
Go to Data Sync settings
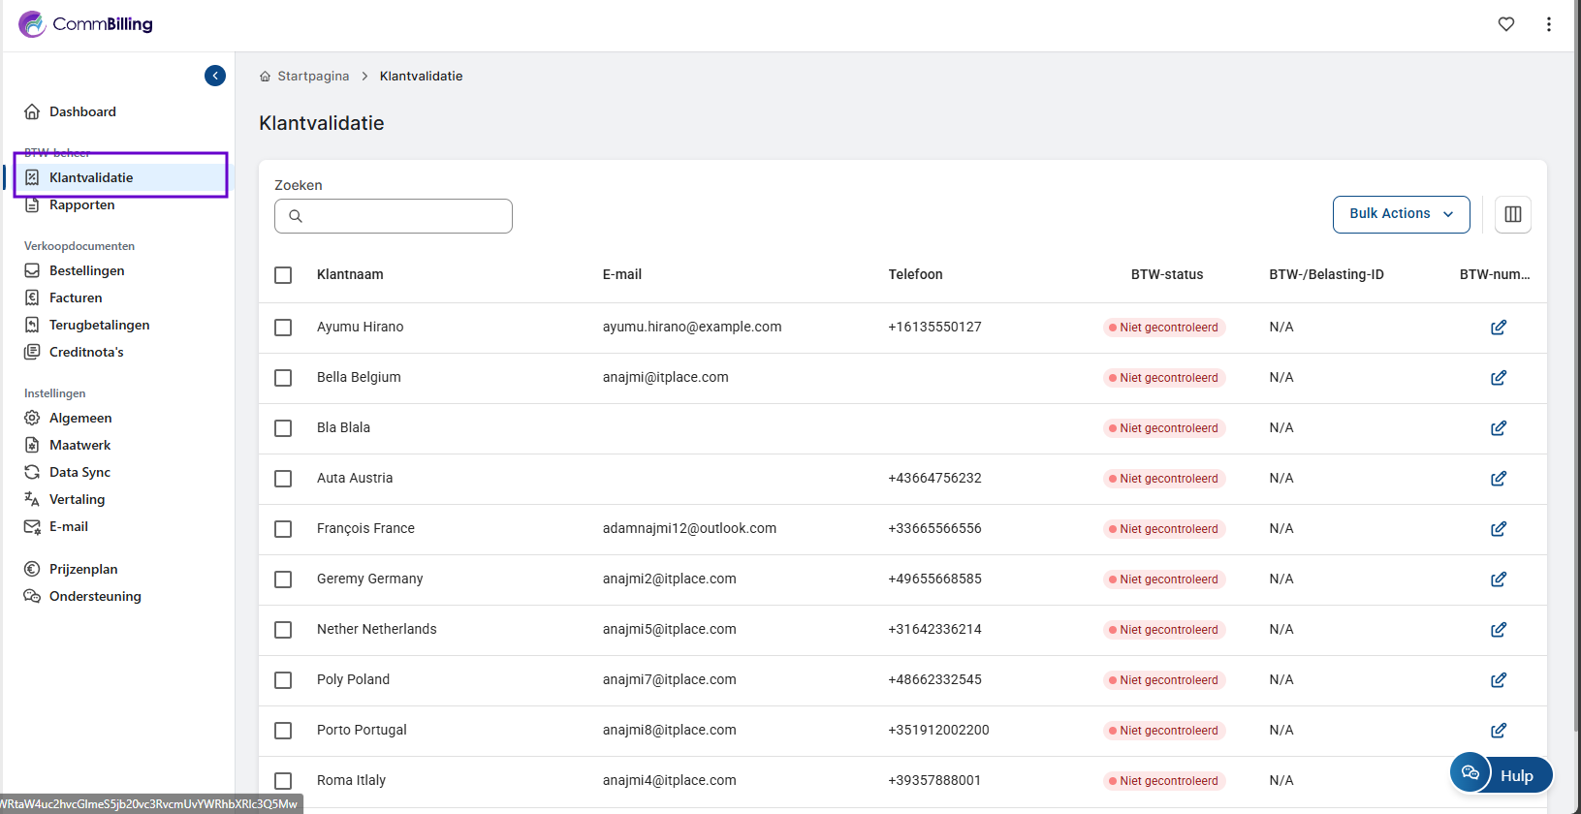[x=79, y=473]
